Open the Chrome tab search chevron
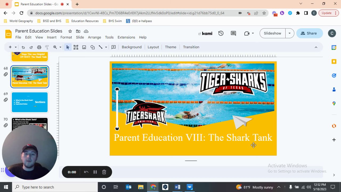This screenshot has height=192, width=341. point(301,4)
